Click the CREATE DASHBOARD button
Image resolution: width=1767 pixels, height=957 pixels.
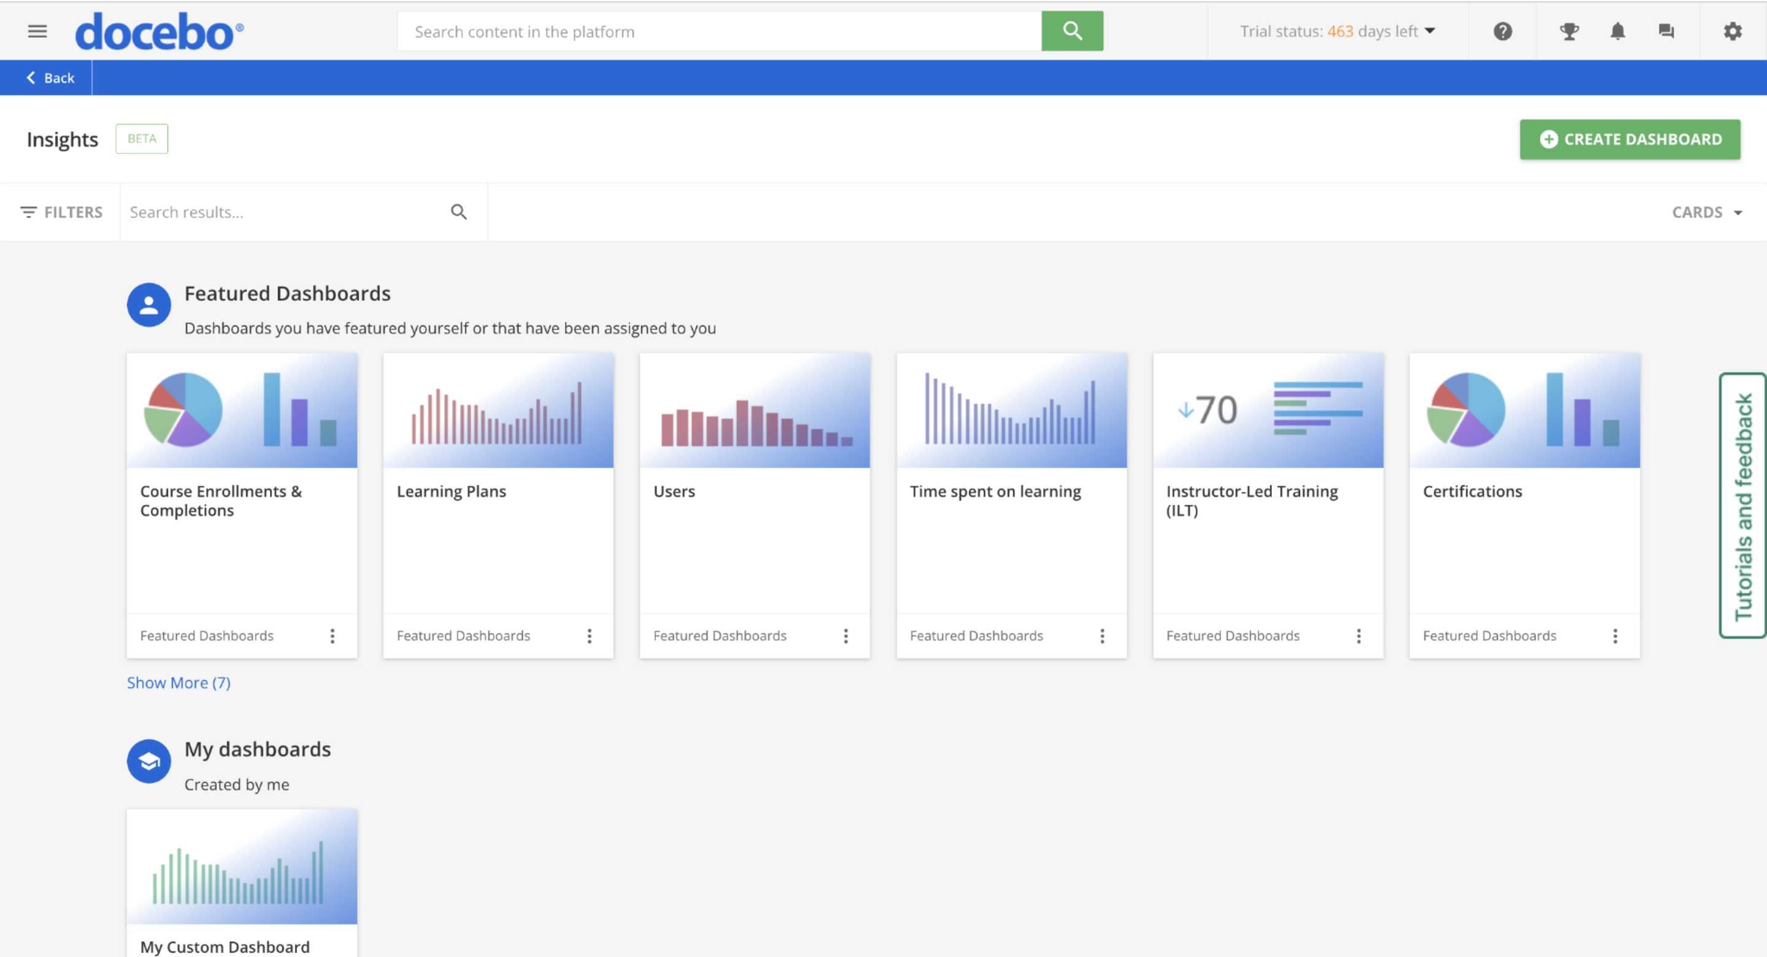[x=1630, y=139]
